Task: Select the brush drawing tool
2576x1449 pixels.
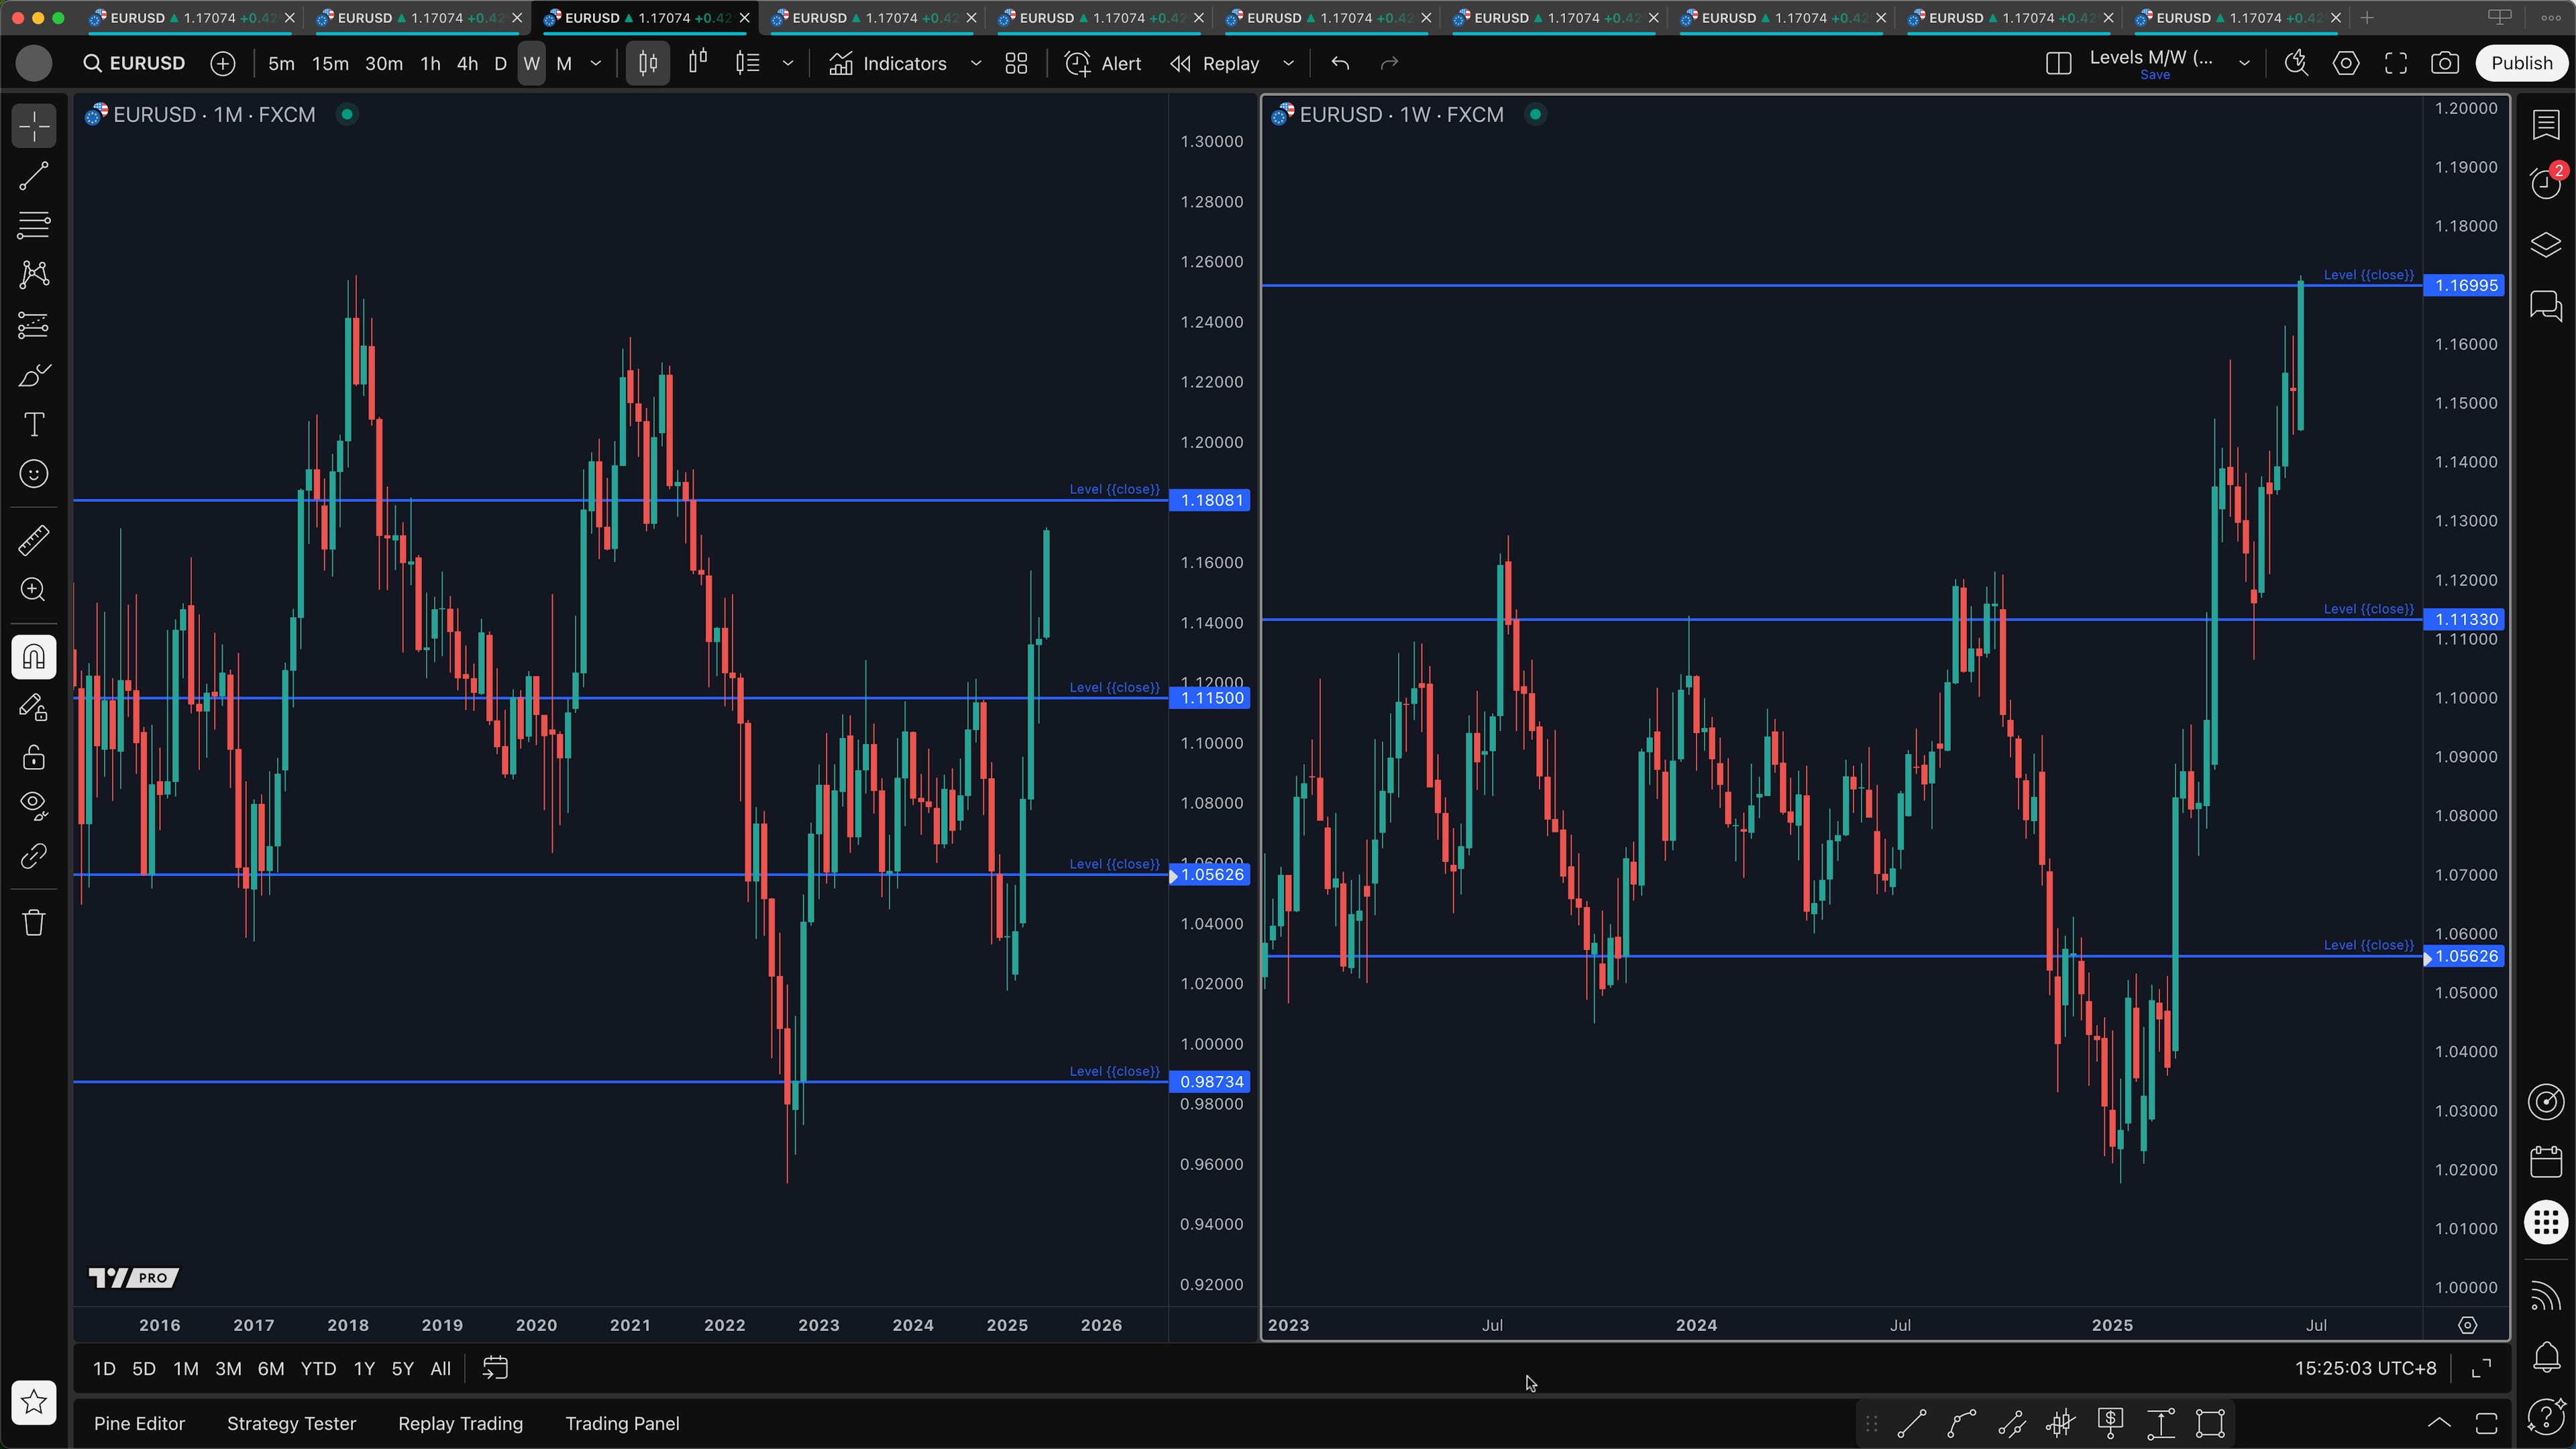Action: [34, 375]
